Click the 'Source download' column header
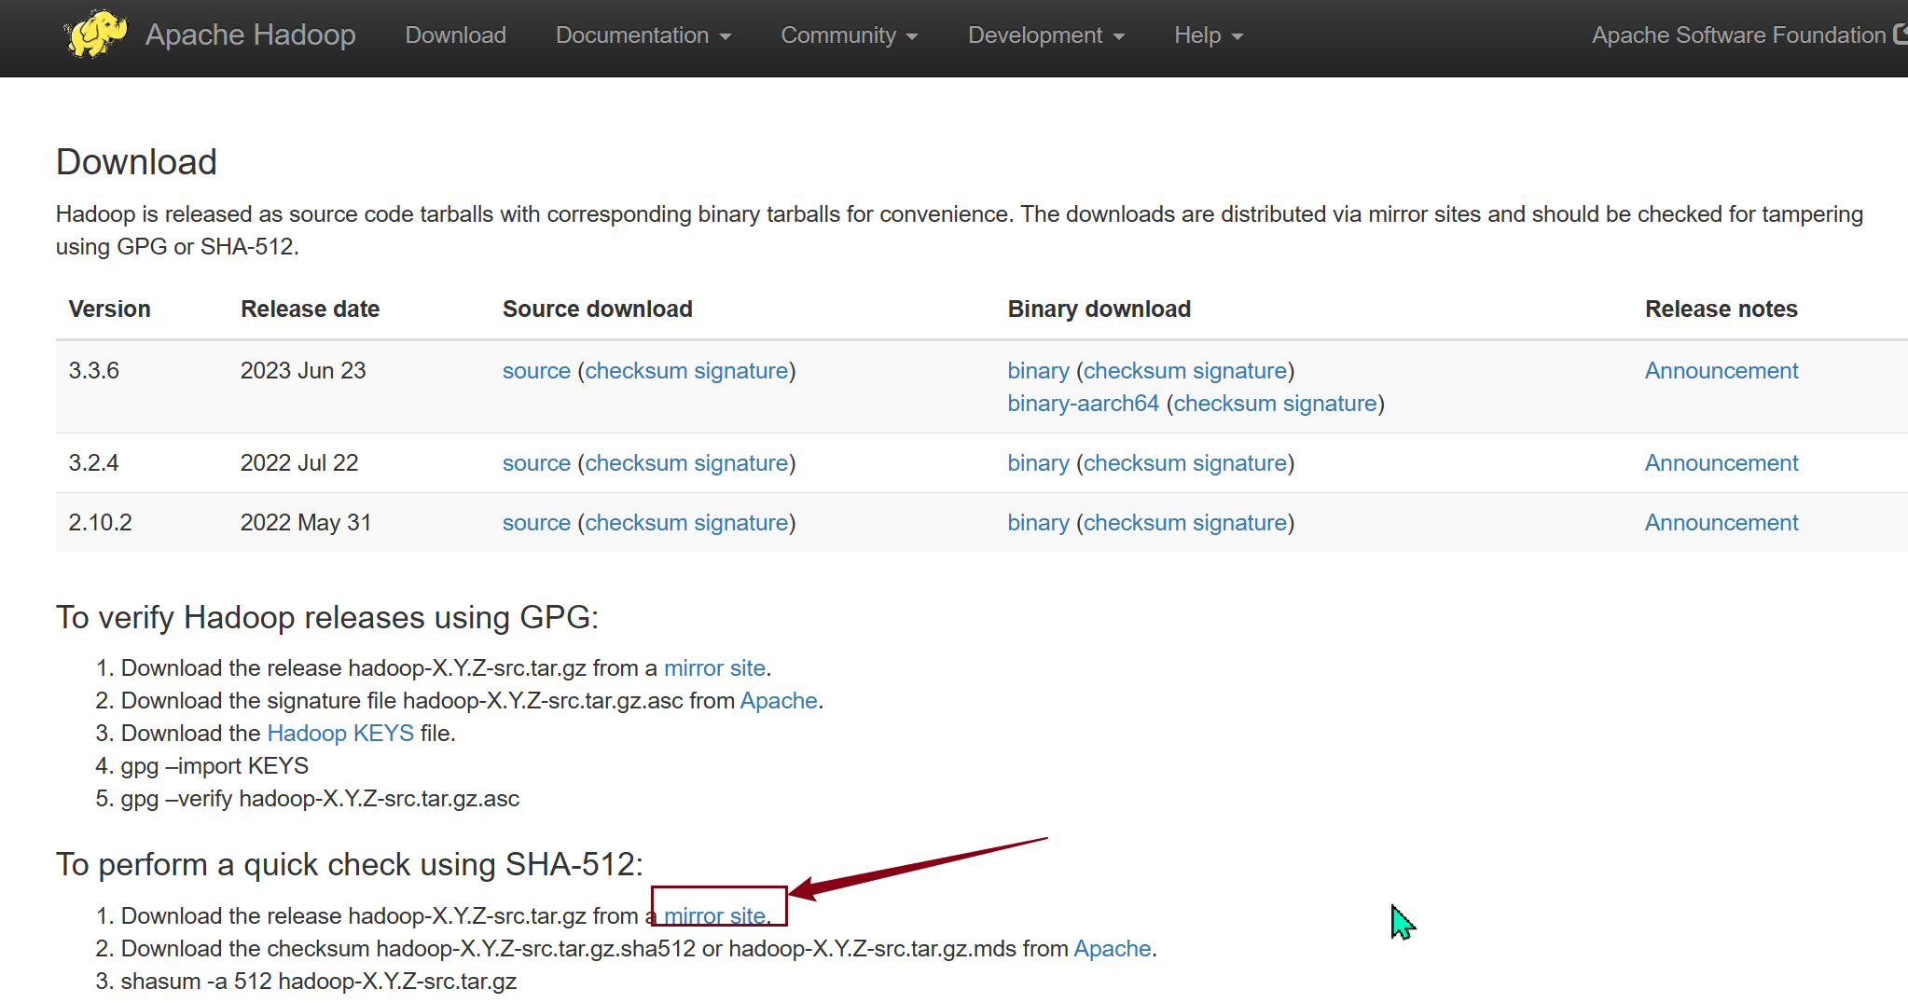 click(598, 309)
